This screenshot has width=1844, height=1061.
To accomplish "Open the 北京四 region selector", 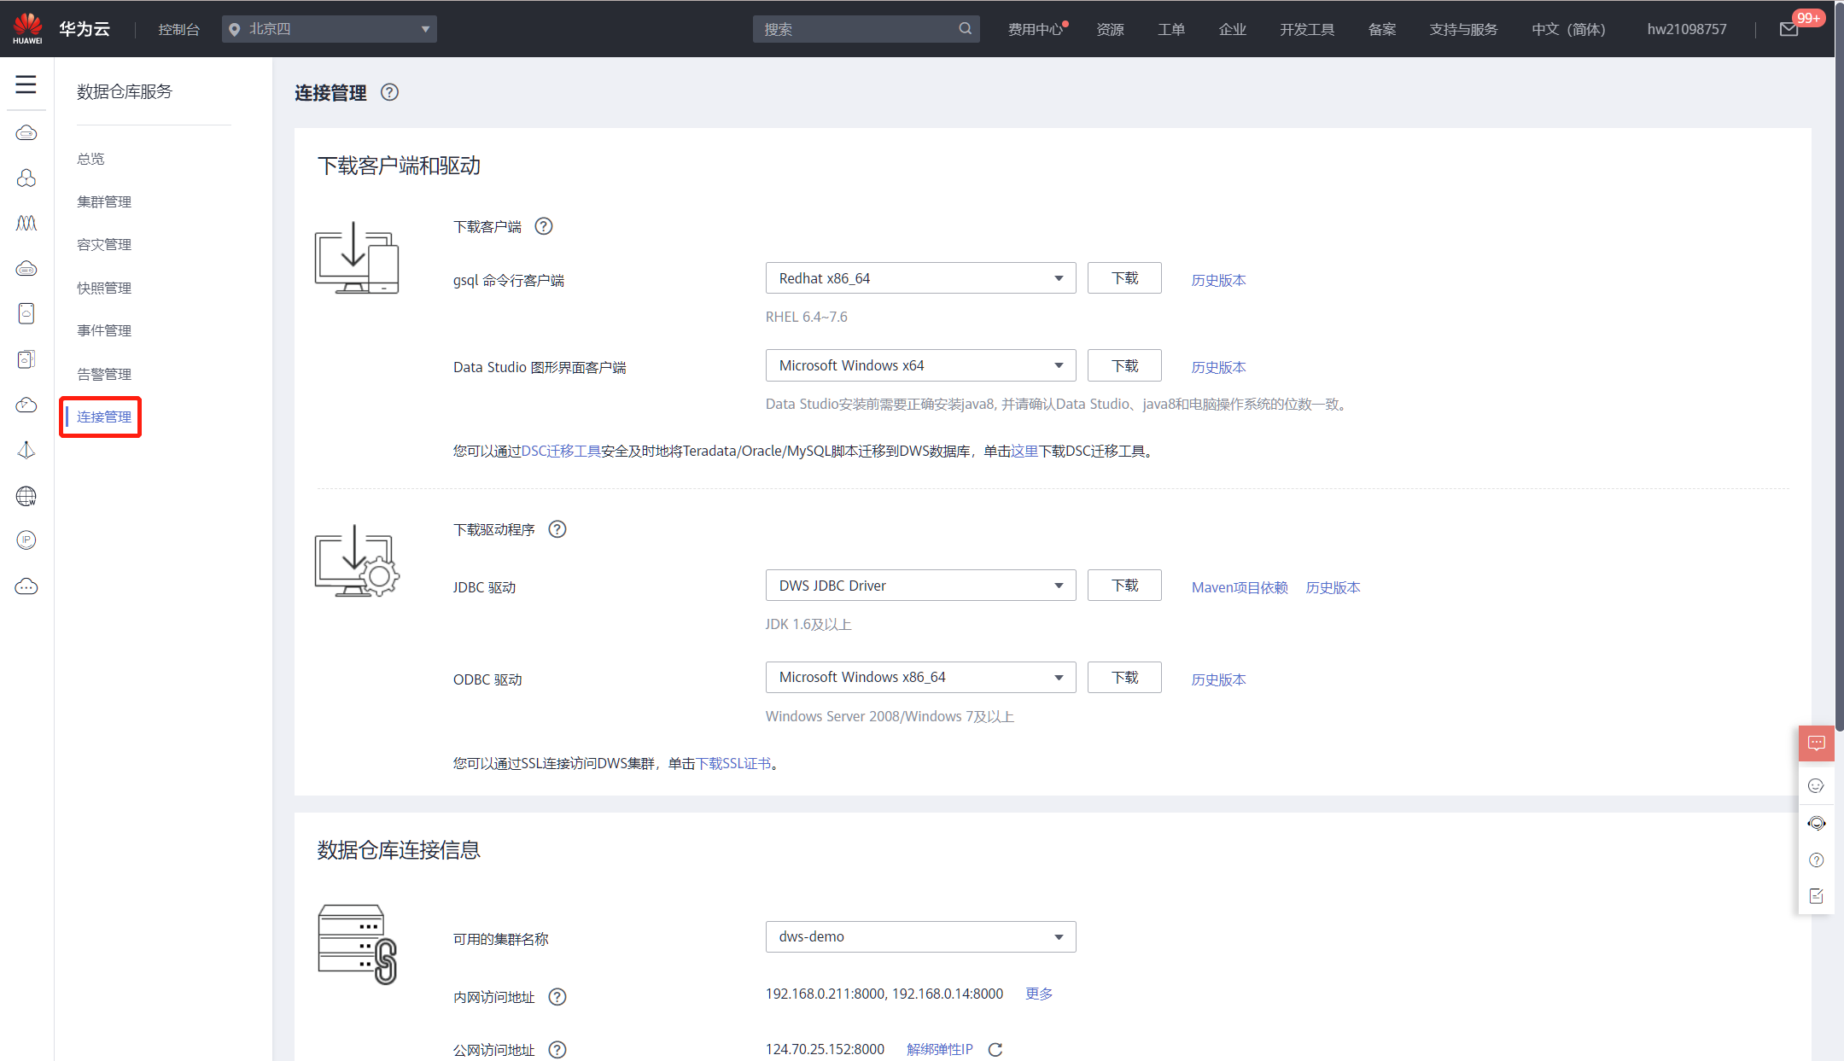I will tap(329, 29).
